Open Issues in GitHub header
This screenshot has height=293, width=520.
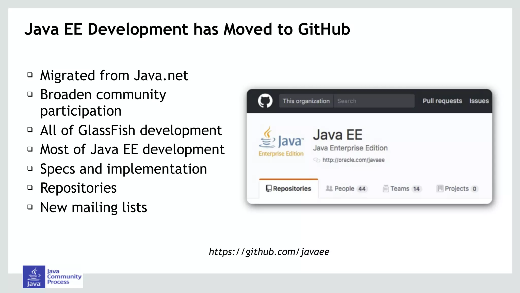tap(479, 101)
